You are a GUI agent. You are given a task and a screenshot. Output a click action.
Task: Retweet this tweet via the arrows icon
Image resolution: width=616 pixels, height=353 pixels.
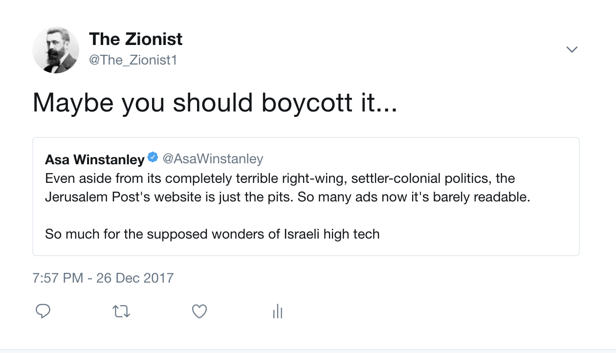click(x=121, y=311)
